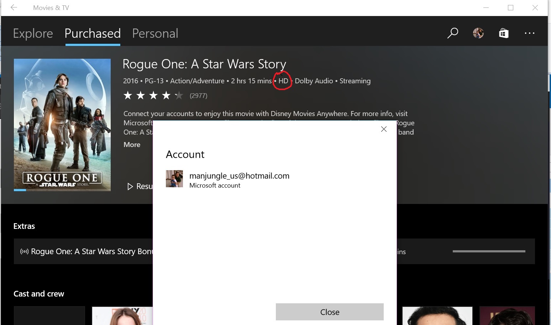Click the review count (2977)
Screen dimensions: 551x325
point(198,95)
